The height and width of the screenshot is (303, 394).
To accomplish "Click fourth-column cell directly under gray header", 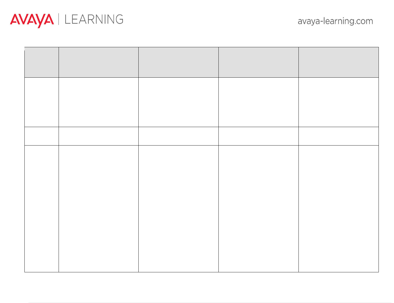I will (259, 102).
